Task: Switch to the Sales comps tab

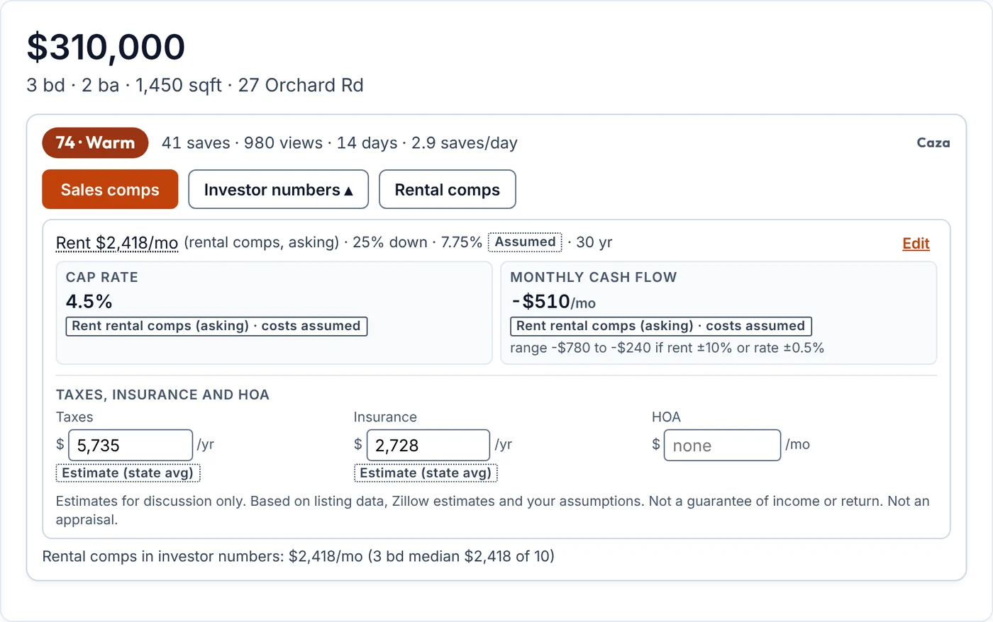Action: pyautogui.click(x=110, y=189)
